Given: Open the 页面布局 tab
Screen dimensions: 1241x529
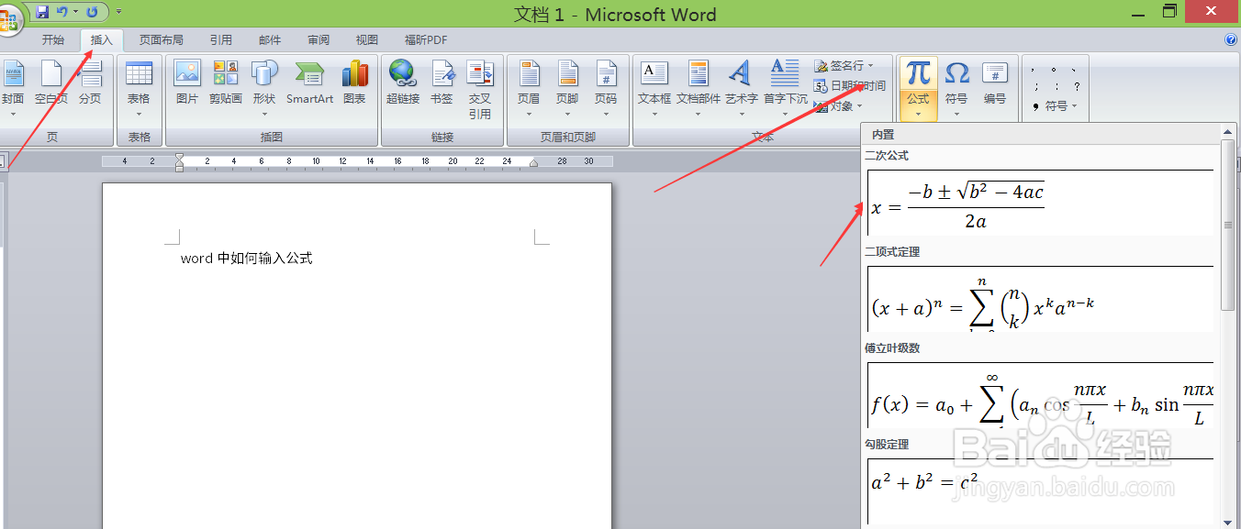Looking at the screenshot, I should coord(162,40).
